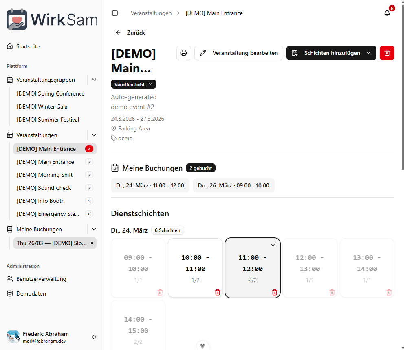Screen dimensions: 405x350
Task: Open the user account switcher
Action: pos(94,337)
